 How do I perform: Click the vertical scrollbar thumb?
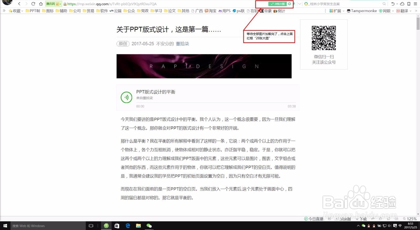click(418, 23)
